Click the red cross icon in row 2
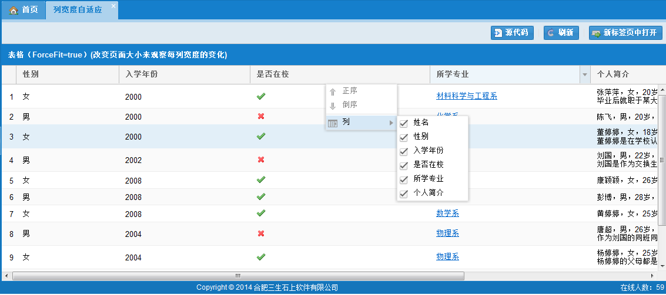 coord(261,117)
